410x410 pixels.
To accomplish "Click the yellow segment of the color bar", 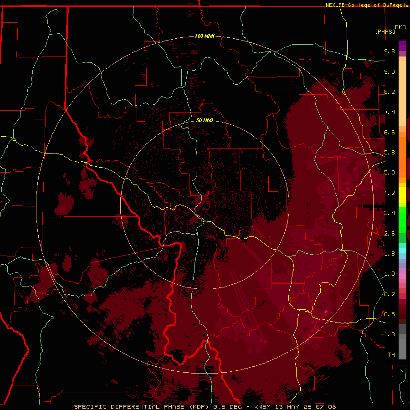I will tap(402, 195).
